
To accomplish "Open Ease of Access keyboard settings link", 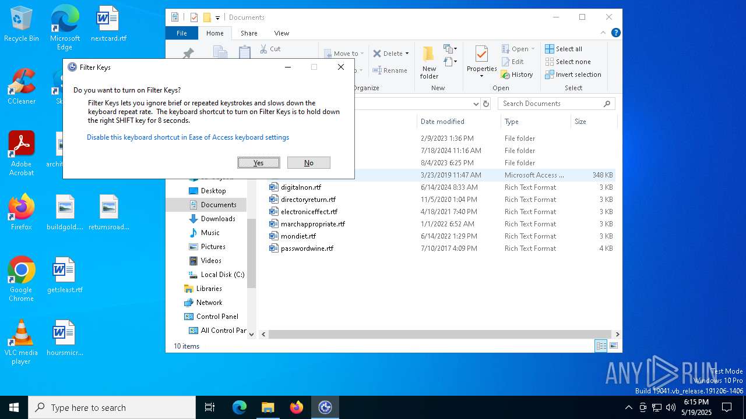I will click(188, 137).
